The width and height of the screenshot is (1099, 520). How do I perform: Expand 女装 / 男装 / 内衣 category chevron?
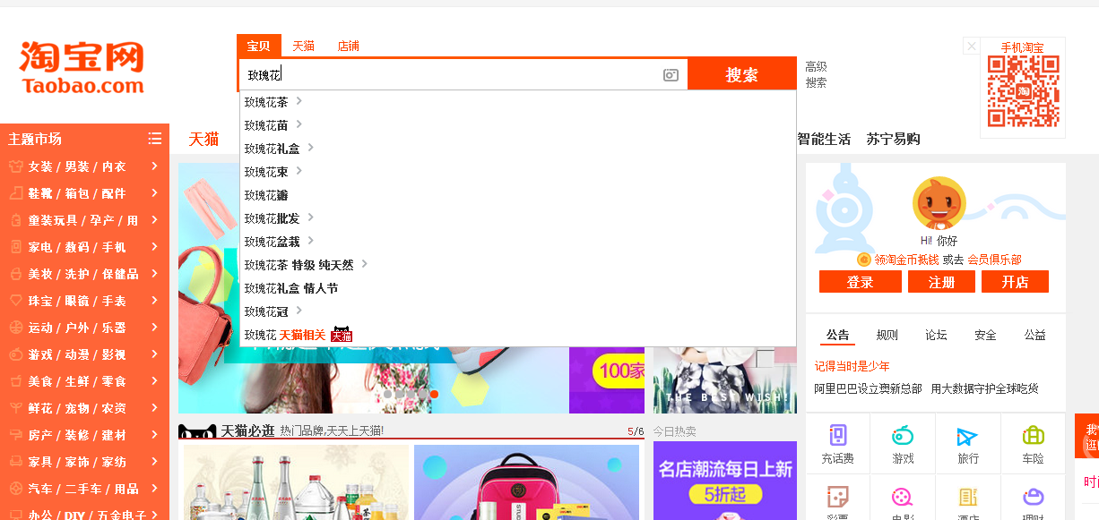[155, 166]
